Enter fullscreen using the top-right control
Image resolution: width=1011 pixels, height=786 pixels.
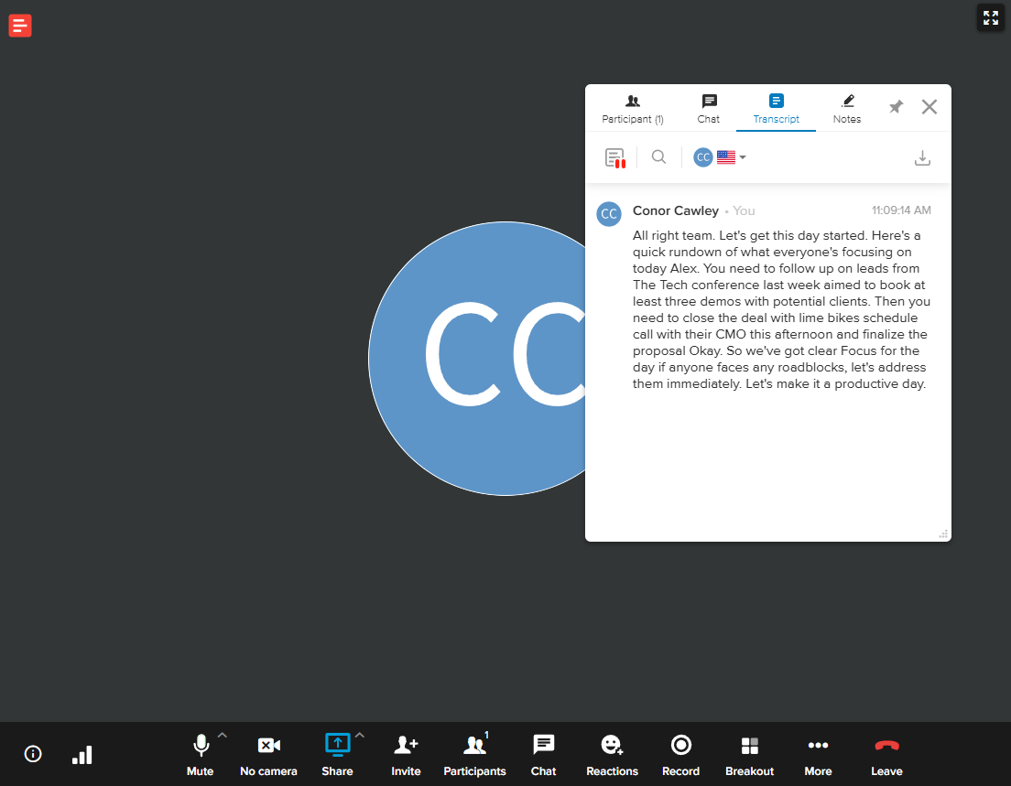tap(990, 17)
